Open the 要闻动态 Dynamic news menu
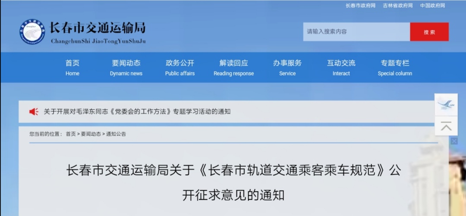Screen dimensions: 466x216 [x=126, y=67]
